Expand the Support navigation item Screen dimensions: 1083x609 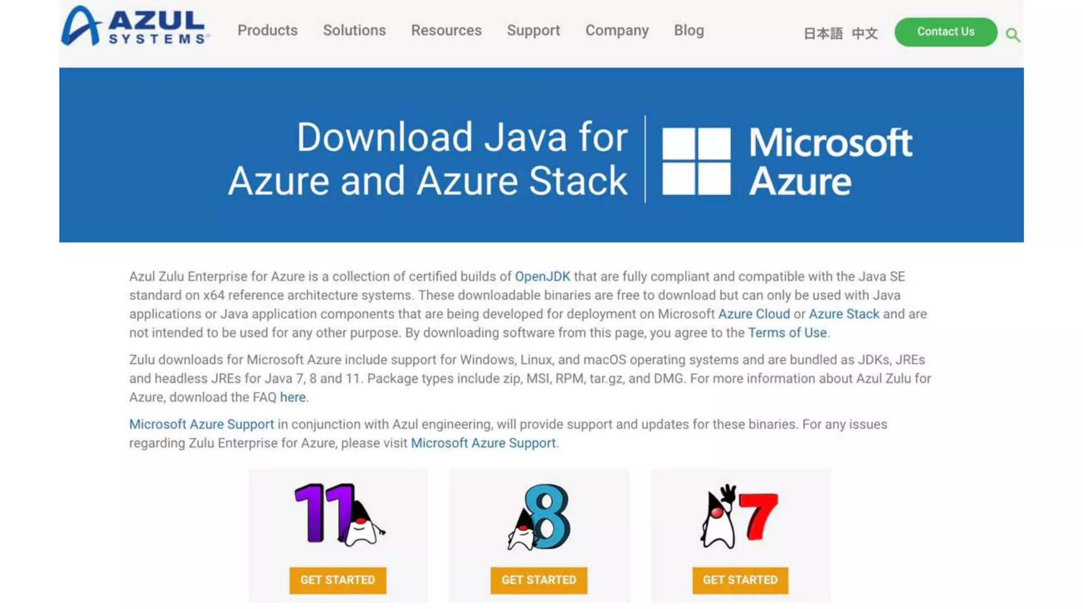pos(533,31)
